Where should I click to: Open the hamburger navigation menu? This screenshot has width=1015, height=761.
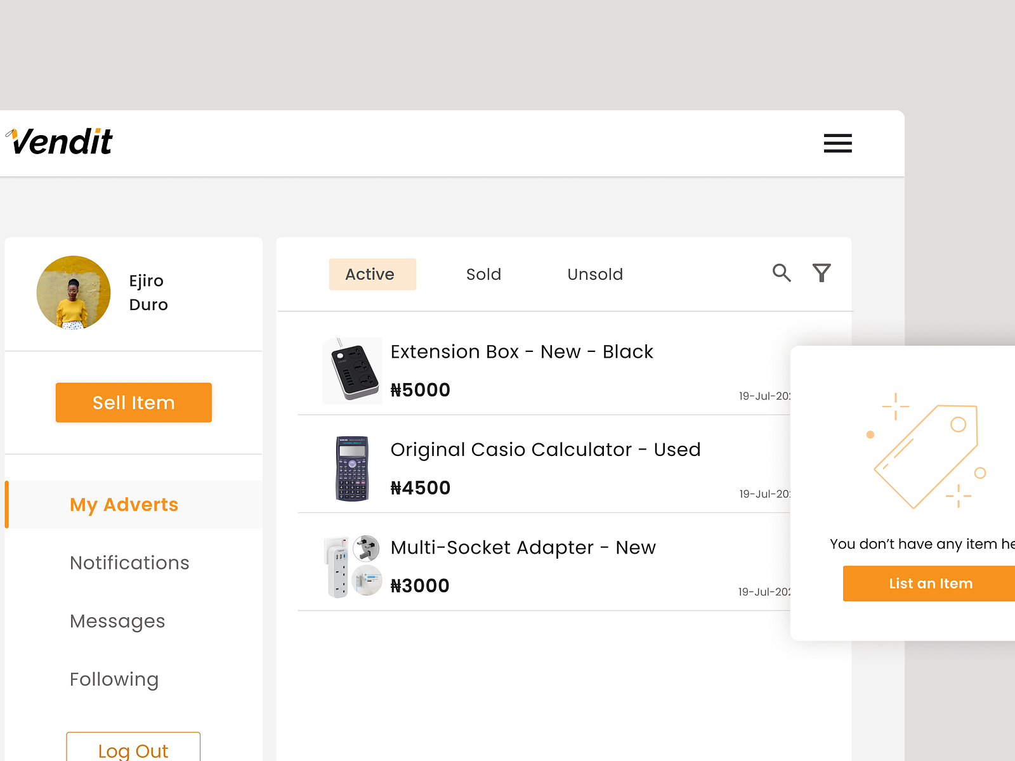pyautogui.click(x=837, y=143)
